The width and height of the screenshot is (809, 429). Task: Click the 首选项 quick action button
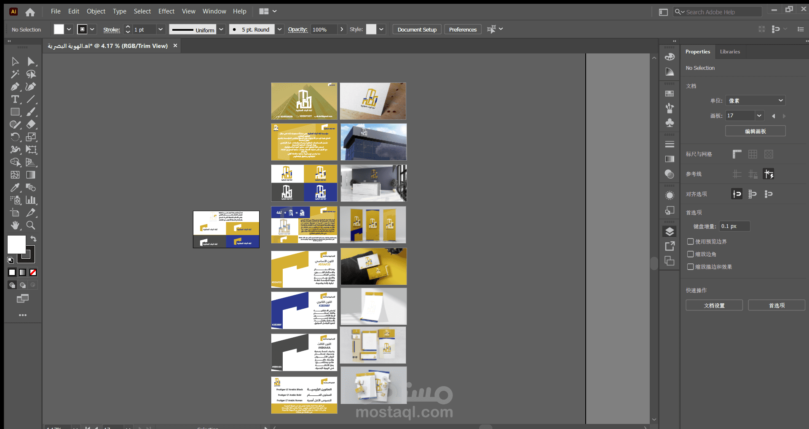point(777,305)
